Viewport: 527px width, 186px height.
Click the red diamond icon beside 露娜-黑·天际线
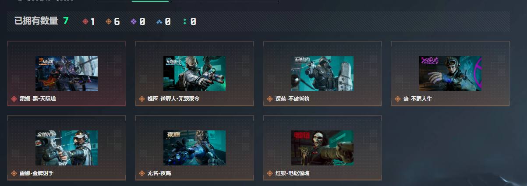click(x=14, y=99)
